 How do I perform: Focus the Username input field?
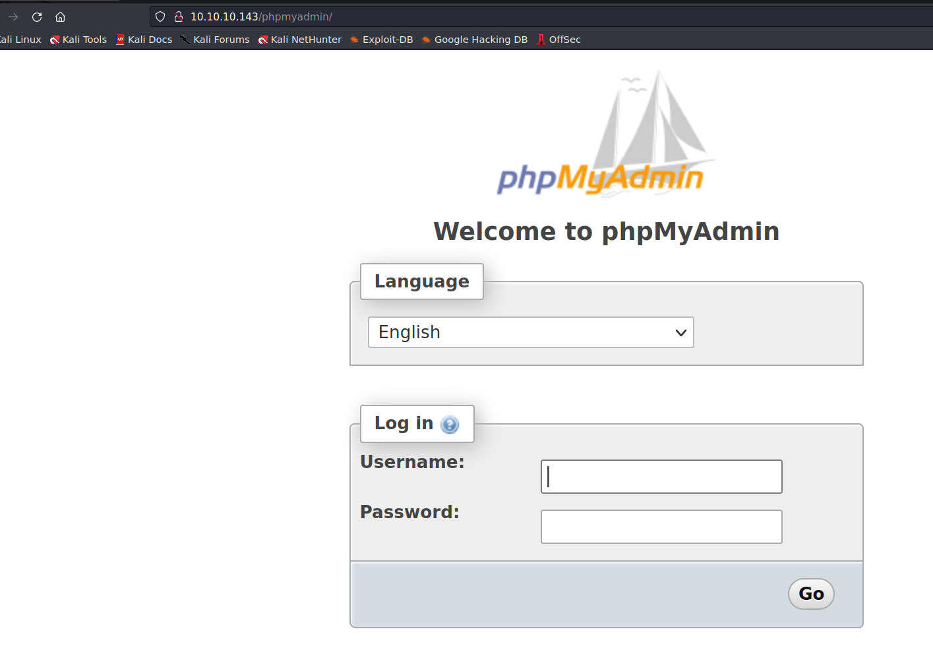[x=661, y=477]
